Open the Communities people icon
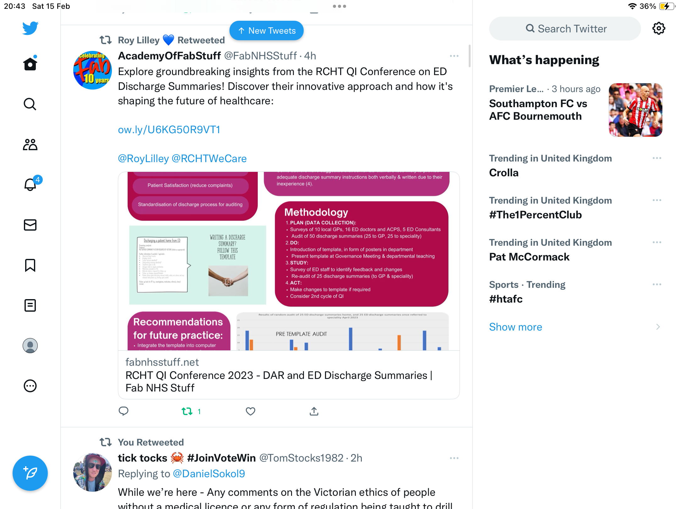 click(x=30, y=145)
